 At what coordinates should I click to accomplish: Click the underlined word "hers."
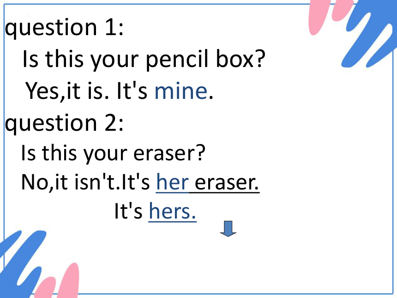(x=173, y=211)
